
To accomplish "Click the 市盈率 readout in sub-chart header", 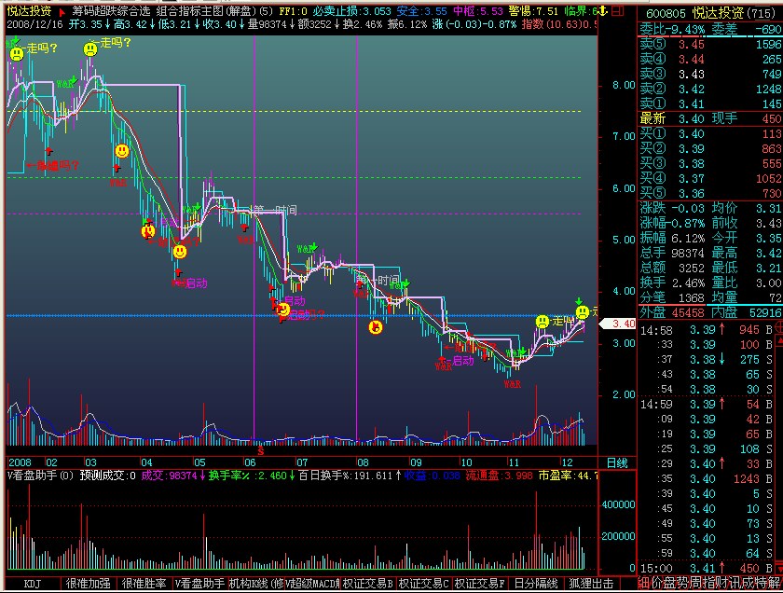I will click(568, 476).
